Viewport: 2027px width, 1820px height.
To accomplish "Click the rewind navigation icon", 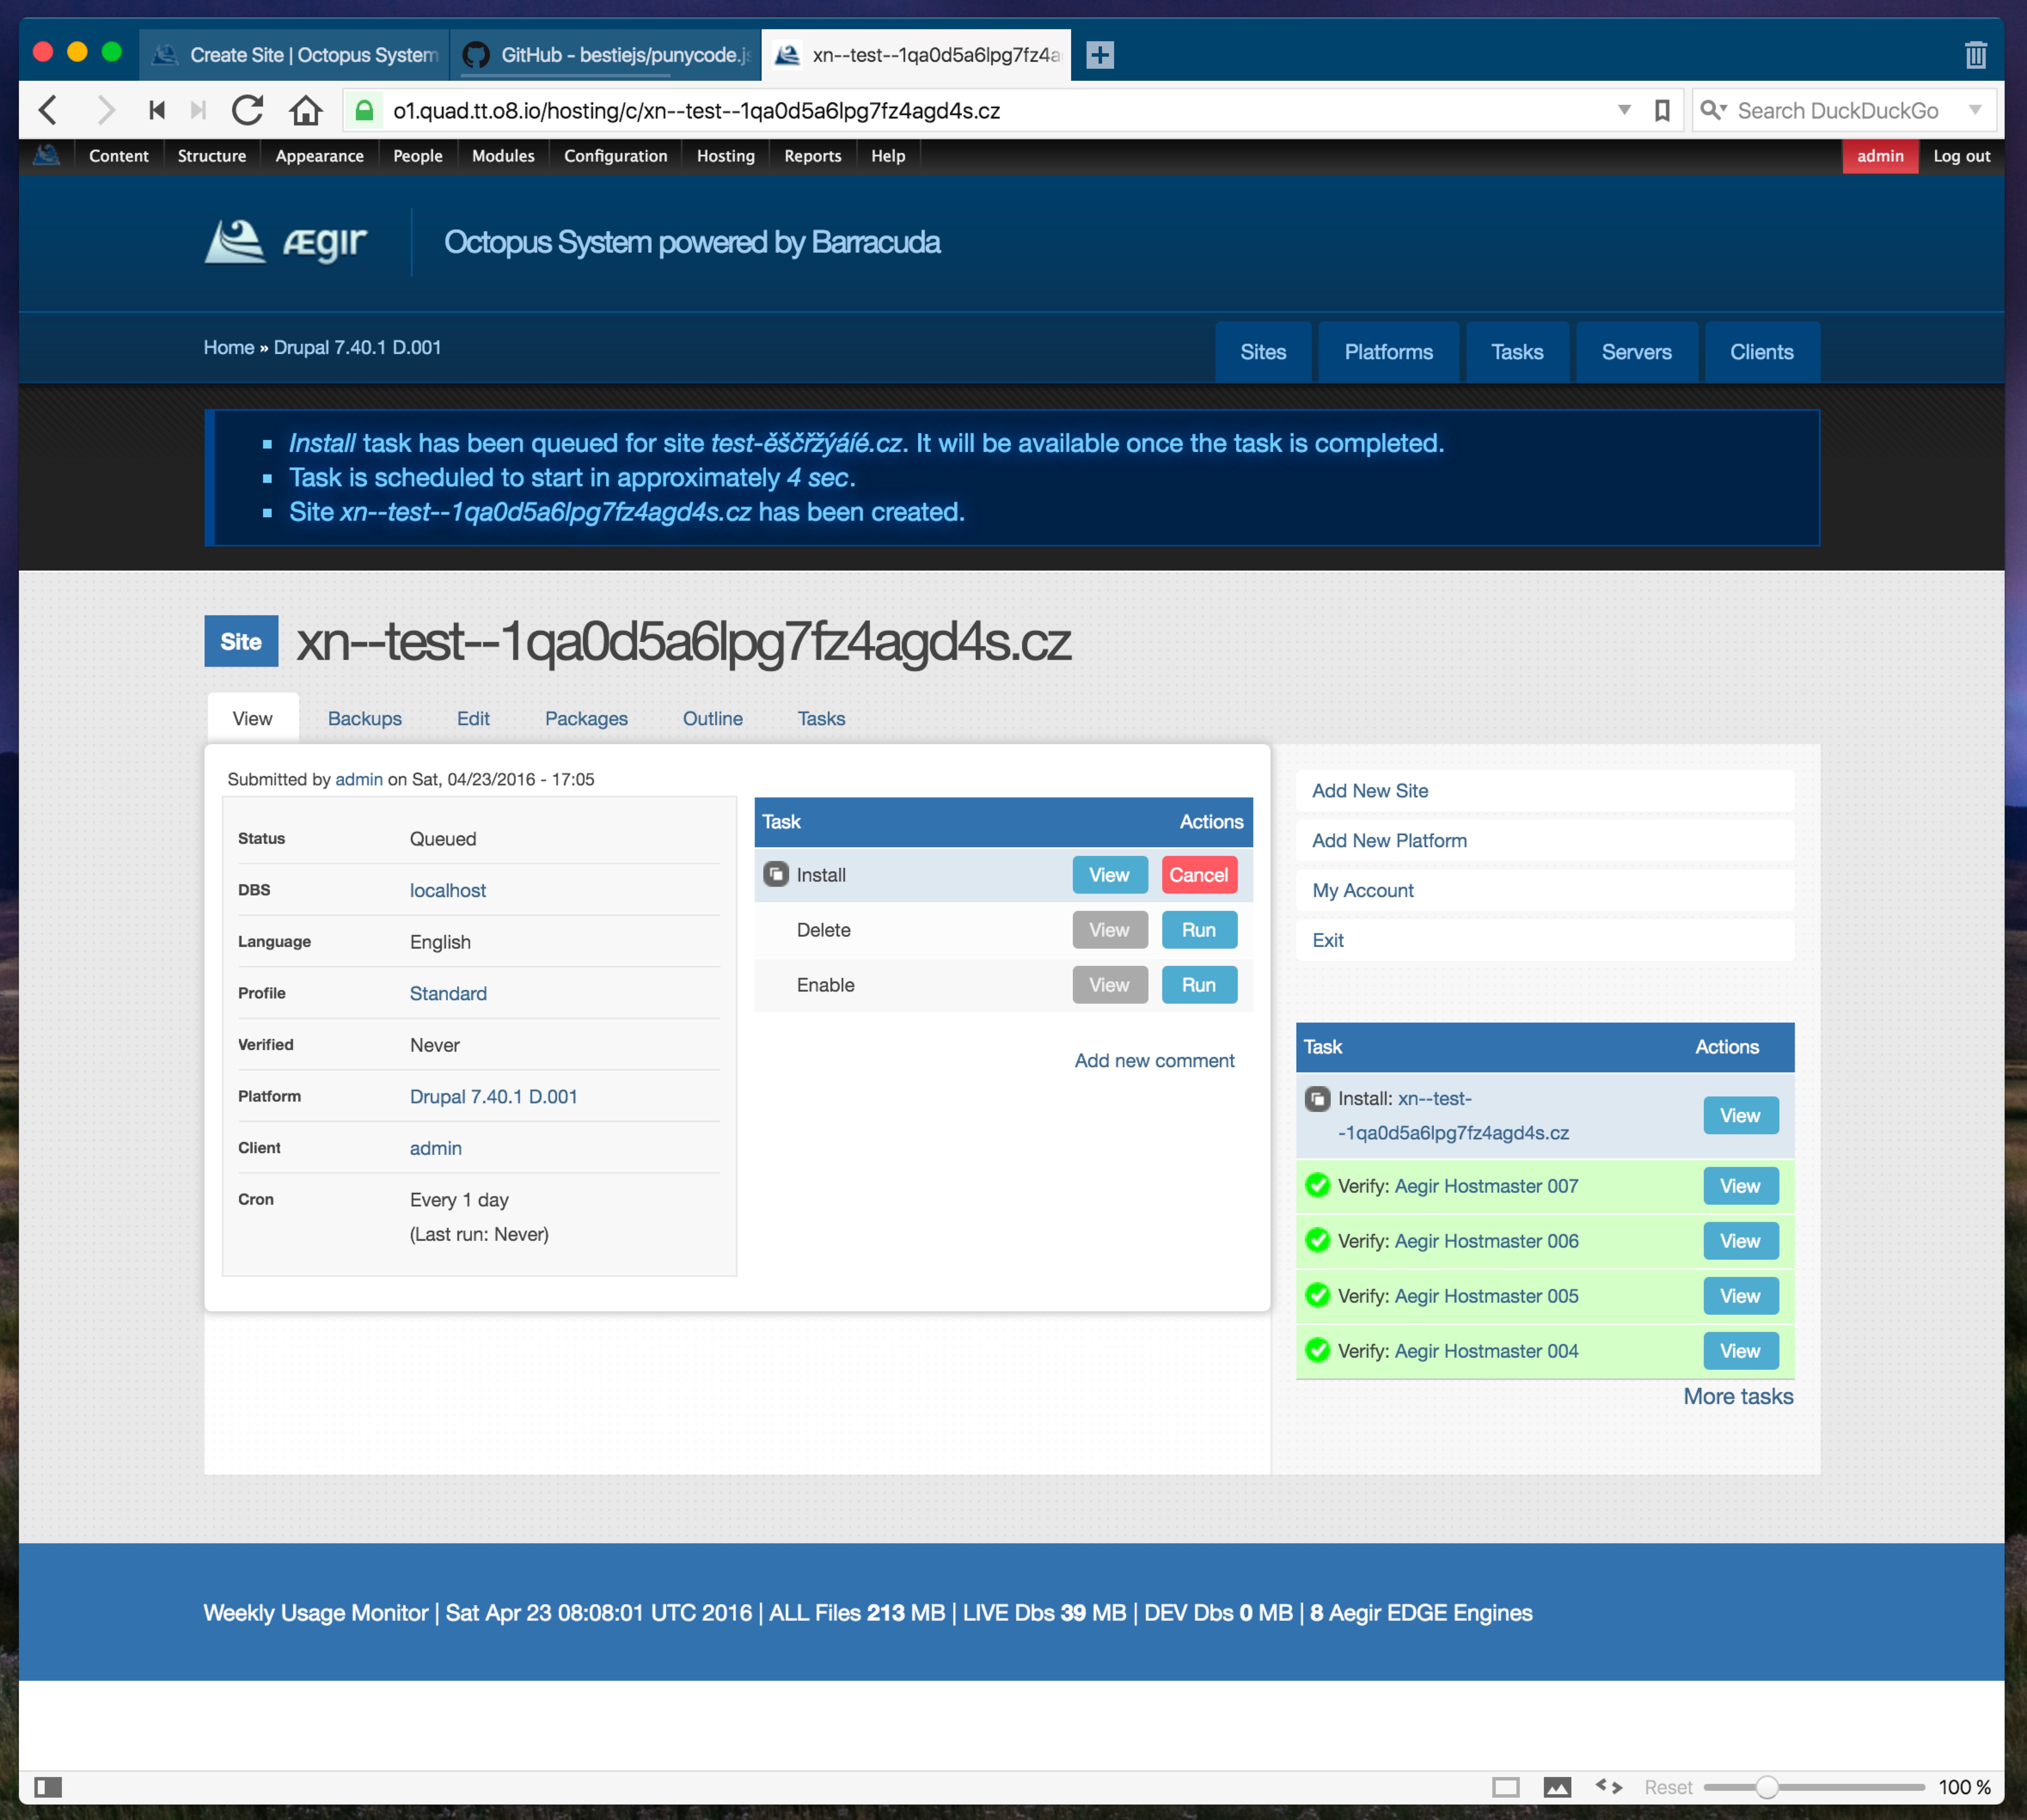I will (157, 110).
